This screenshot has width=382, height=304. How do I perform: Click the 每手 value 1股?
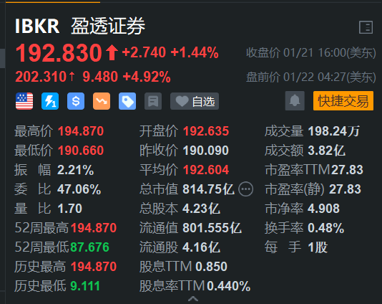coord(318,247)
